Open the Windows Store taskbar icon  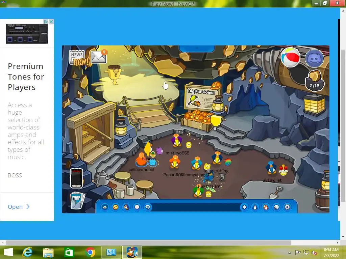click(x=69, y=252)
